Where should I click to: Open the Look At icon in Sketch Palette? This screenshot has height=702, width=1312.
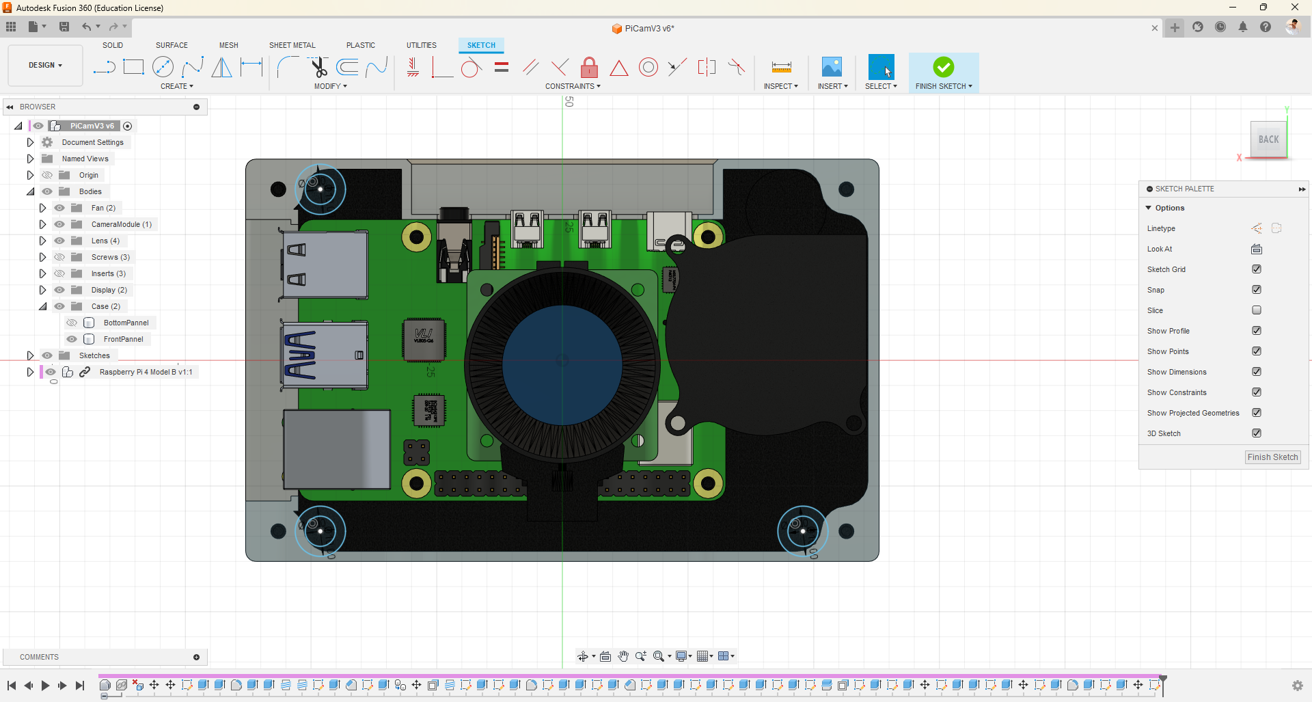(x=1257, y=249)
